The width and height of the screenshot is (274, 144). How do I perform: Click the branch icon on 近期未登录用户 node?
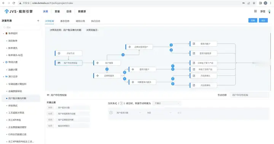click(x=129, y=47)
